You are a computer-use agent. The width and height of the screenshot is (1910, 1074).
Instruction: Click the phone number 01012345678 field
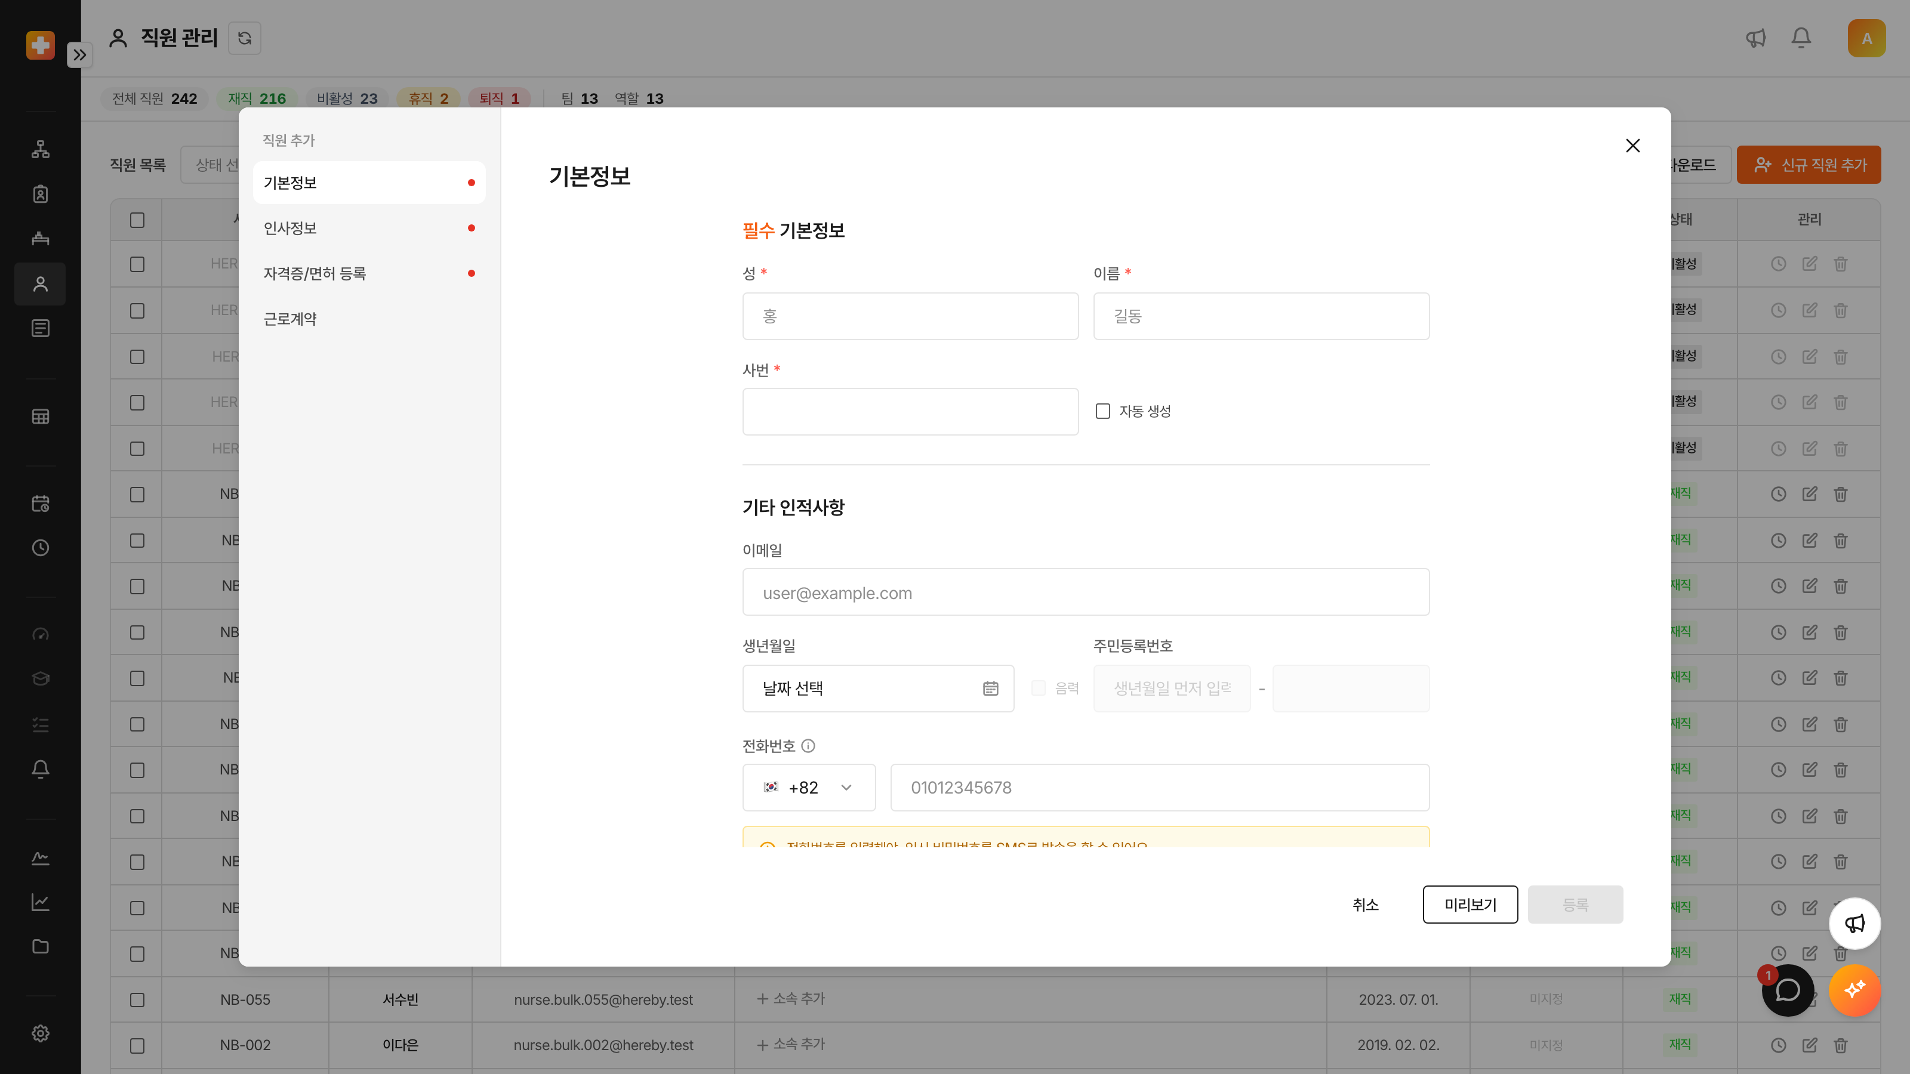[1160, 788]
